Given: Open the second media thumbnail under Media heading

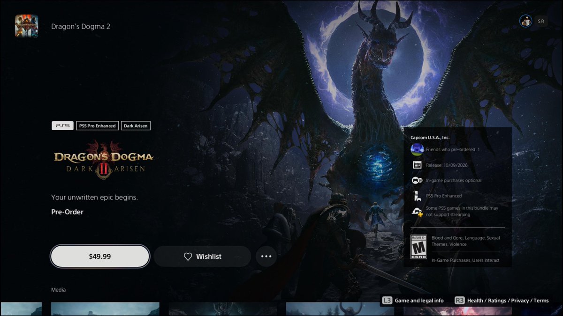Looking at the screenshot, I should coord(105,309).
